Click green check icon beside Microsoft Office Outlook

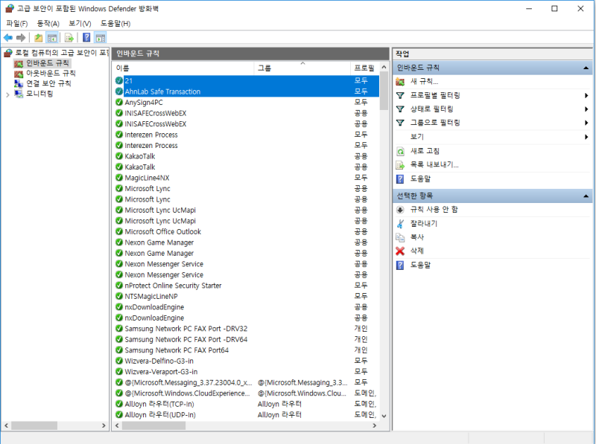point(119,231)
